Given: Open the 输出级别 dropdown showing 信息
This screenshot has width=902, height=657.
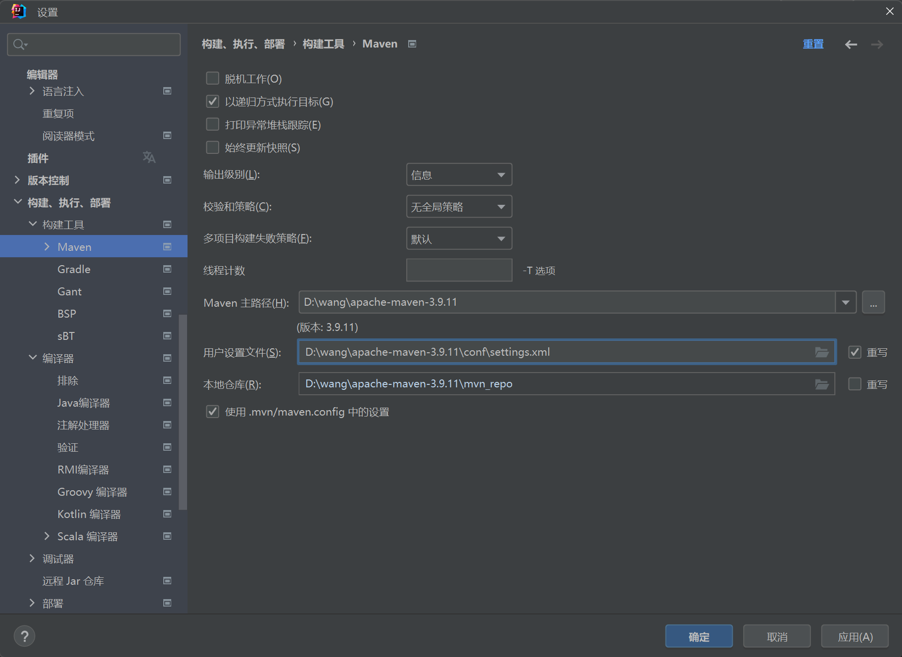Looking at the screenshot, I should click(459, 175).
